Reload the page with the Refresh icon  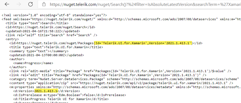click(x=31, y=4)
